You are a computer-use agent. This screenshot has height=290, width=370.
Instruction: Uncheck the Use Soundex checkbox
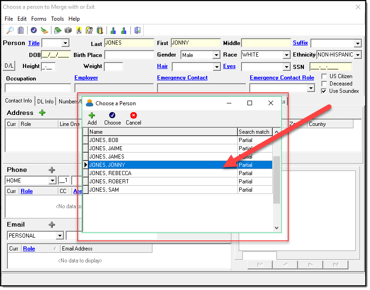point(324,91)
